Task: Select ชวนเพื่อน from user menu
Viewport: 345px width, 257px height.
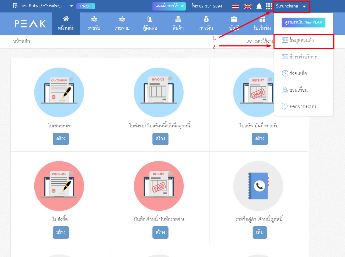Action: click(x=304, y=90)
